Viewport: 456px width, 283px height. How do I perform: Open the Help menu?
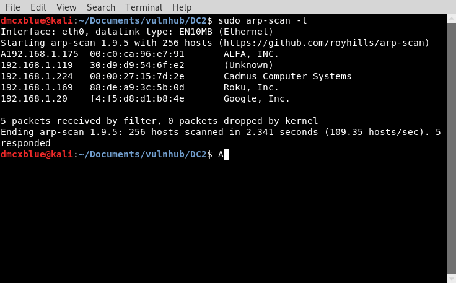[x=182, y=7]
